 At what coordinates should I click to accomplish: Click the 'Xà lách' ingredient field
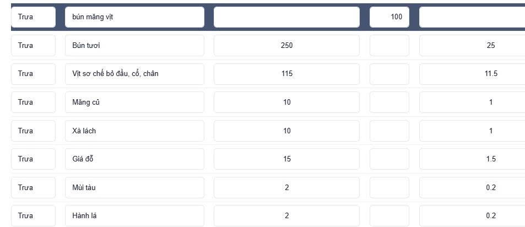(134, 131)
